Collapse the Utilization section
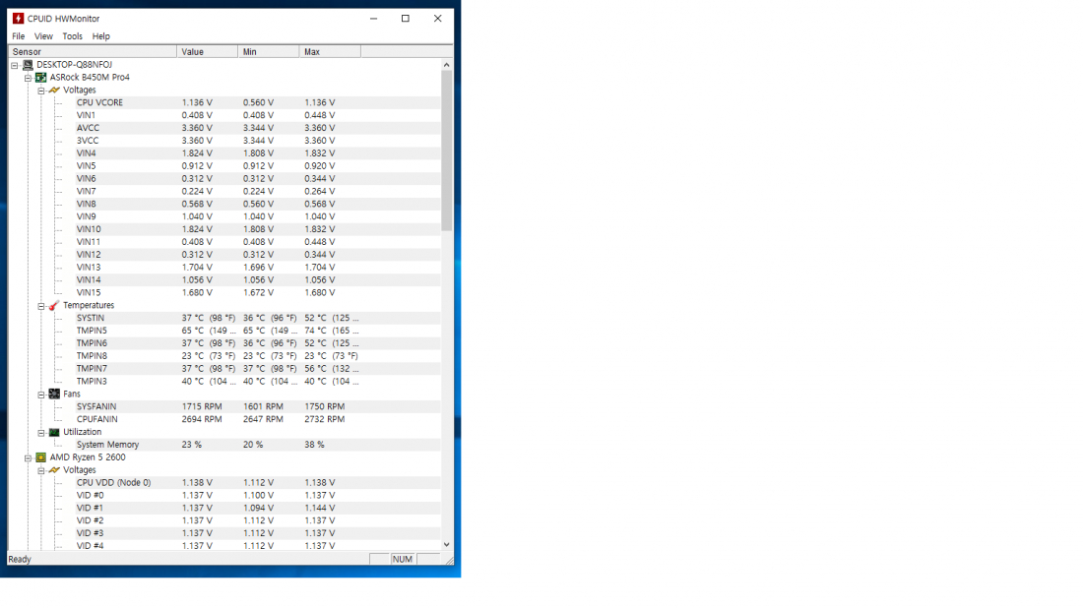The width and height of the screenshot is (1083, 608). tap(40, 433)
